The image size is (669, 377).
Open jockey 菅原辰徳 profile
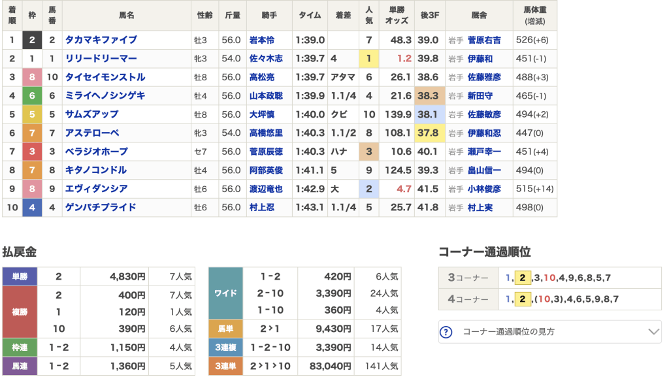267,152
